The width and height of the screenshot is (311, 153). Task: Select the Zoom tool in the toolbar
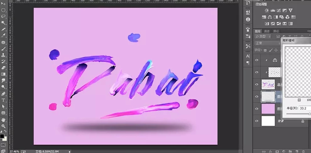point(3,126)
